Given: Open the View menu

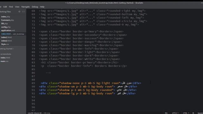Looking at the screenshot, I should (17, 7).
